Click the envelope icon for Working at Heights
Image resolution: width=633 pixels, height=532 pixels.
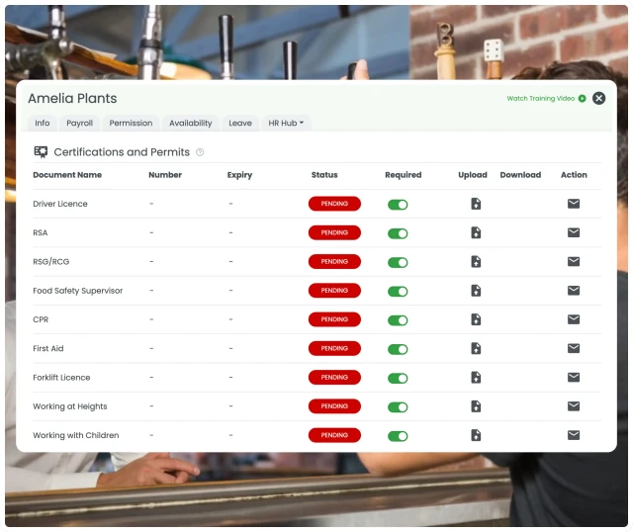click(574, 406)
